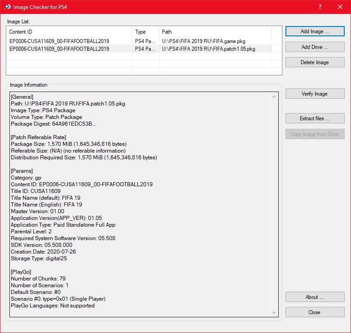Screen dimensions: 351x333
Task: Click the Parental Level: 2 line
Action: [31, 232]
